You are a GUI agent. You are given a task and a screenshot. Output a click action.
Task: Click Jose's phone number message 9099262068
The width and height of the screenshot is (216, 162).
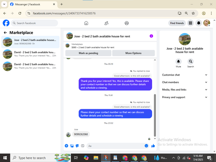81,134
